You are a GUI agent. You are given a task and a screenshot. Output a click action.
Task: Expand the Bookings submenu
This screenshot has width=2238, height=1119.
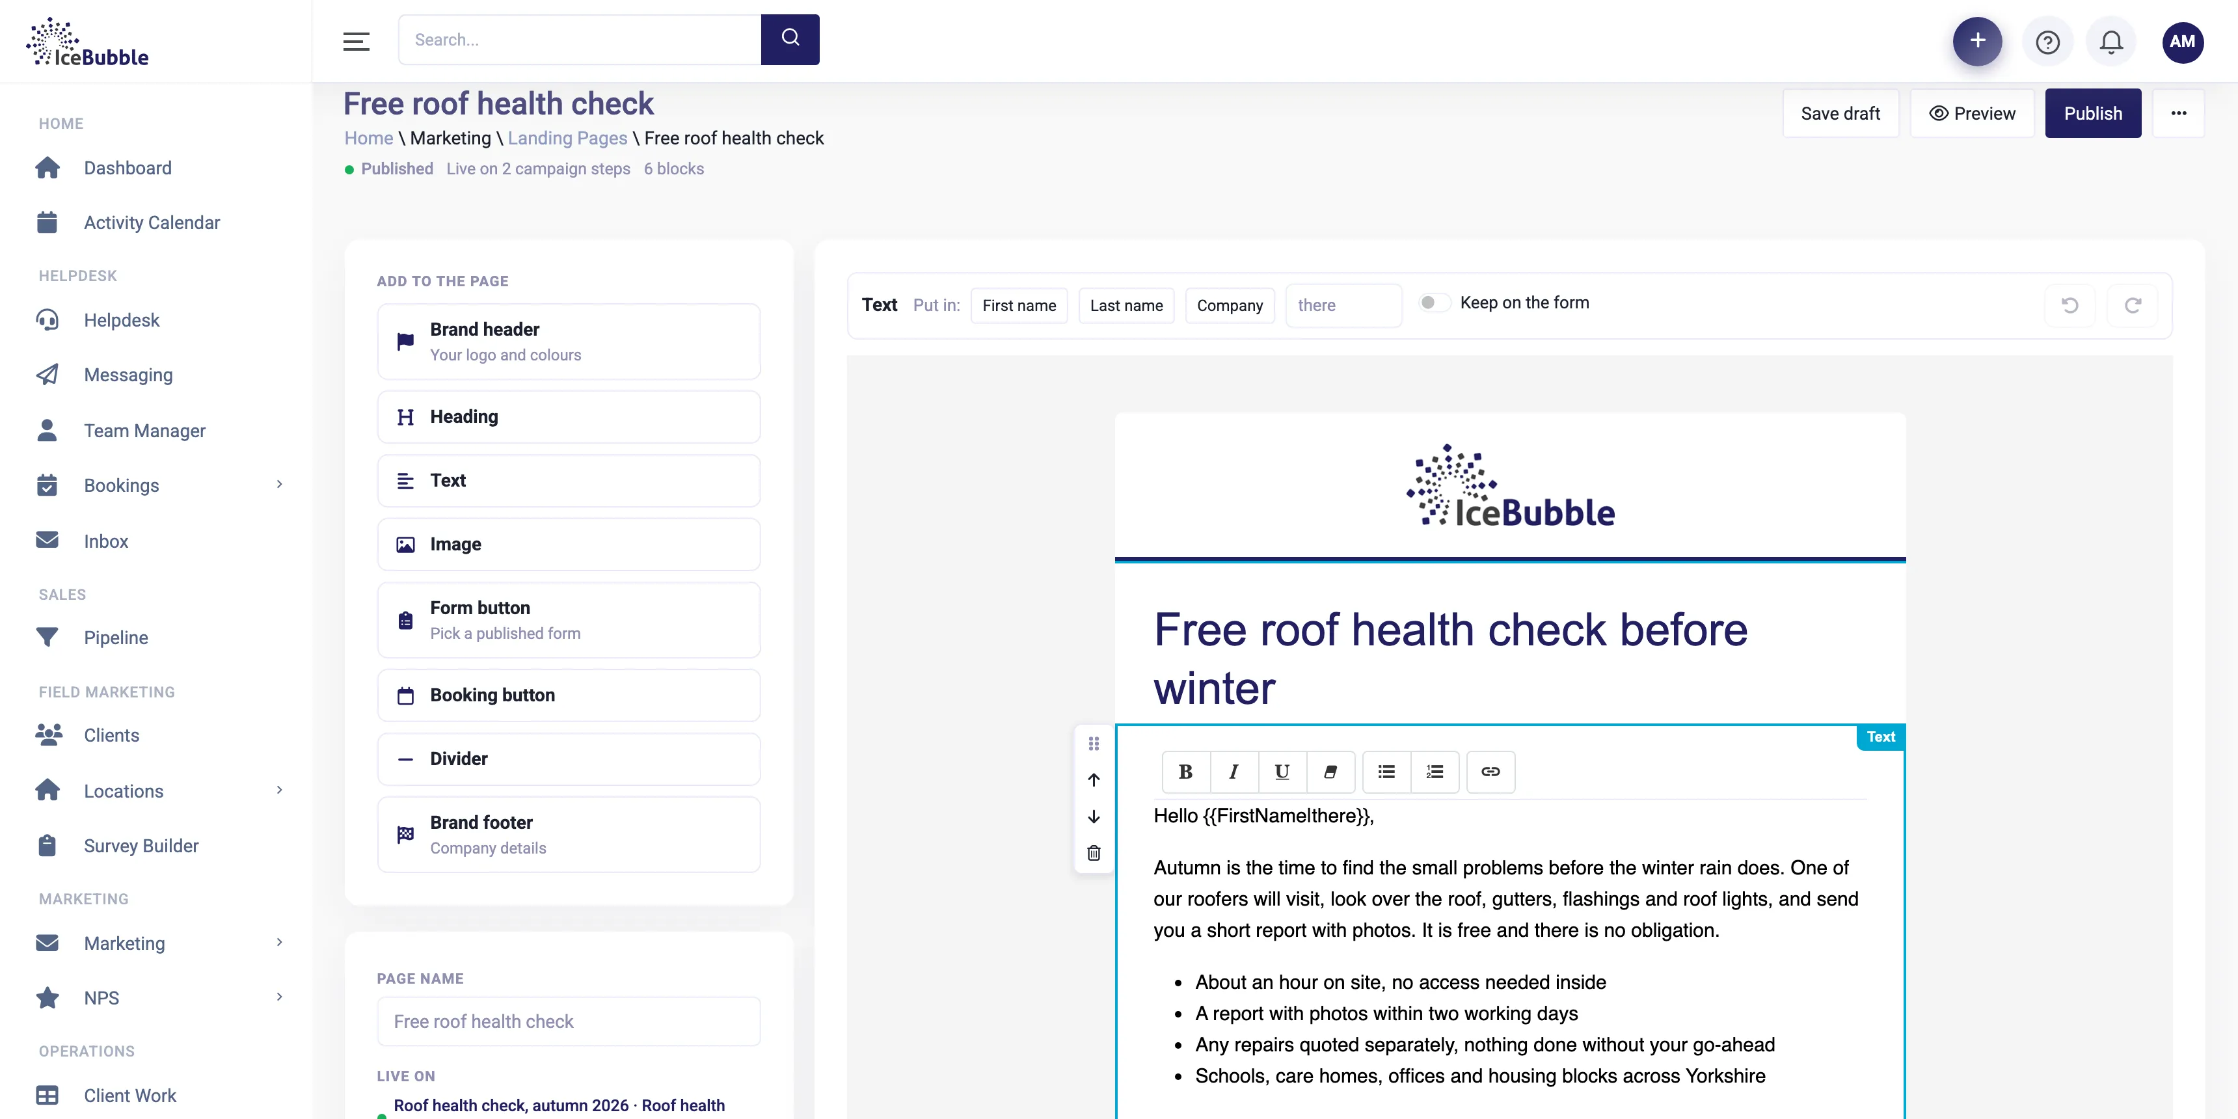point(279,484)
